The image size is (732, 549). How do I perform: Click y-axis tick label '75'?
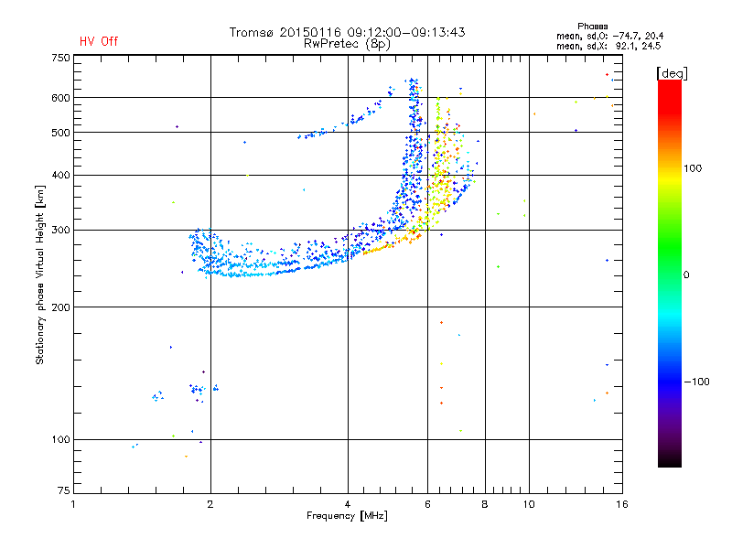pos(64,490)
